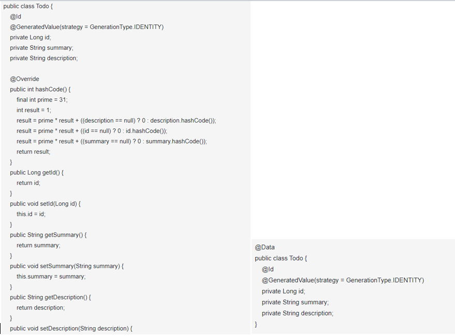The height and width of the screenshot is (336, 455).
Task: Click the 'final int prime = 31;' line
Action: (42, 100)
